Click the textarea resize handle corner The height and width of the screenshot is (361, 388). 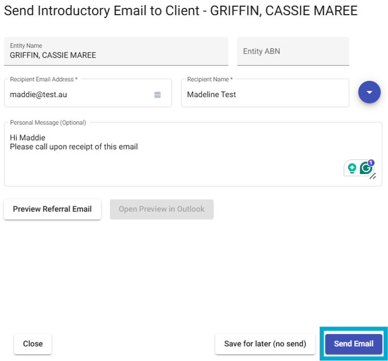[x=373, y=176]
